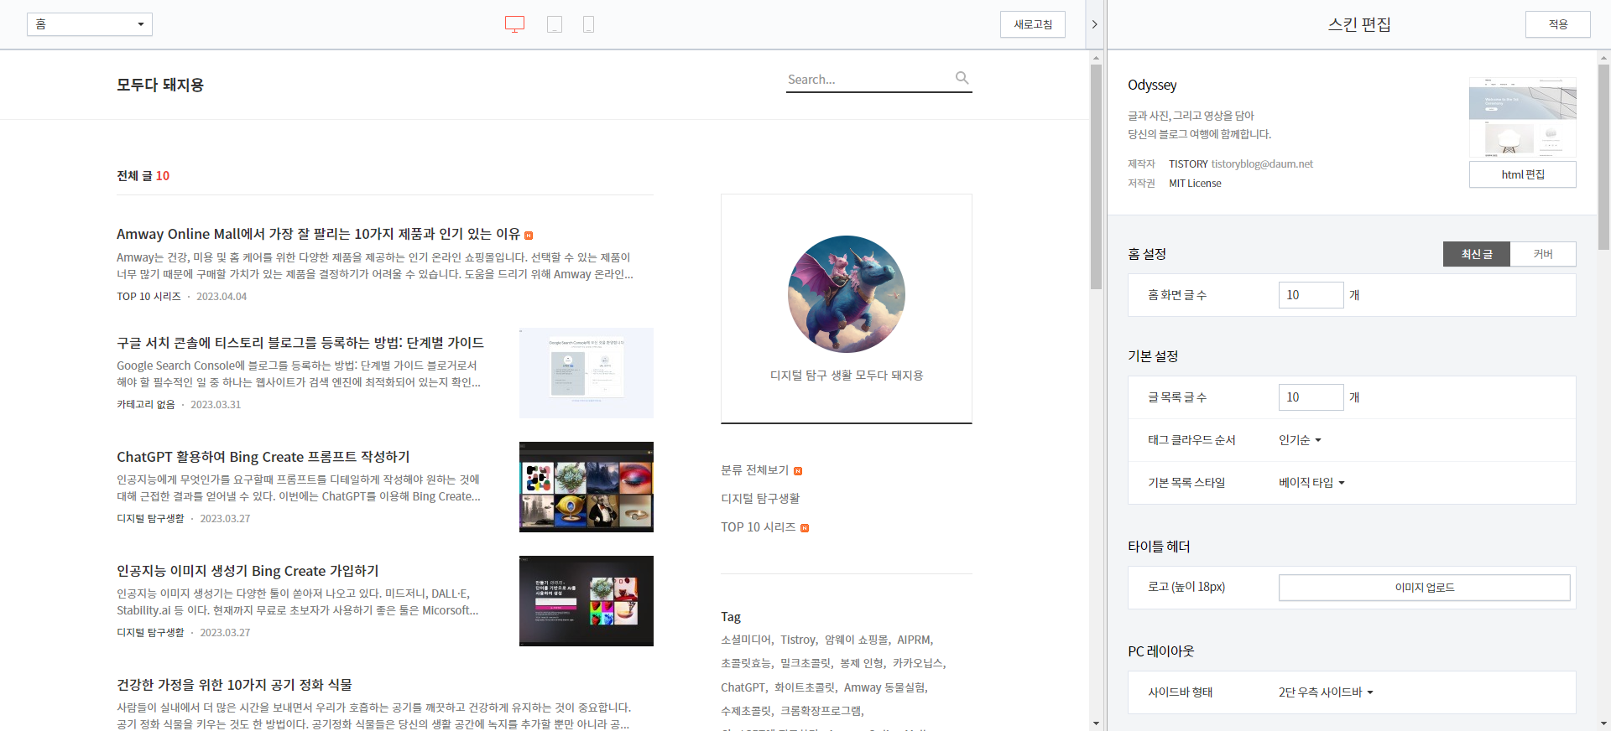Image resolution: width=1611 pixels, height=731 pixels.
Task: Switch to desktop preview icon
Action: pyautogui.click(x=514, y=24)
